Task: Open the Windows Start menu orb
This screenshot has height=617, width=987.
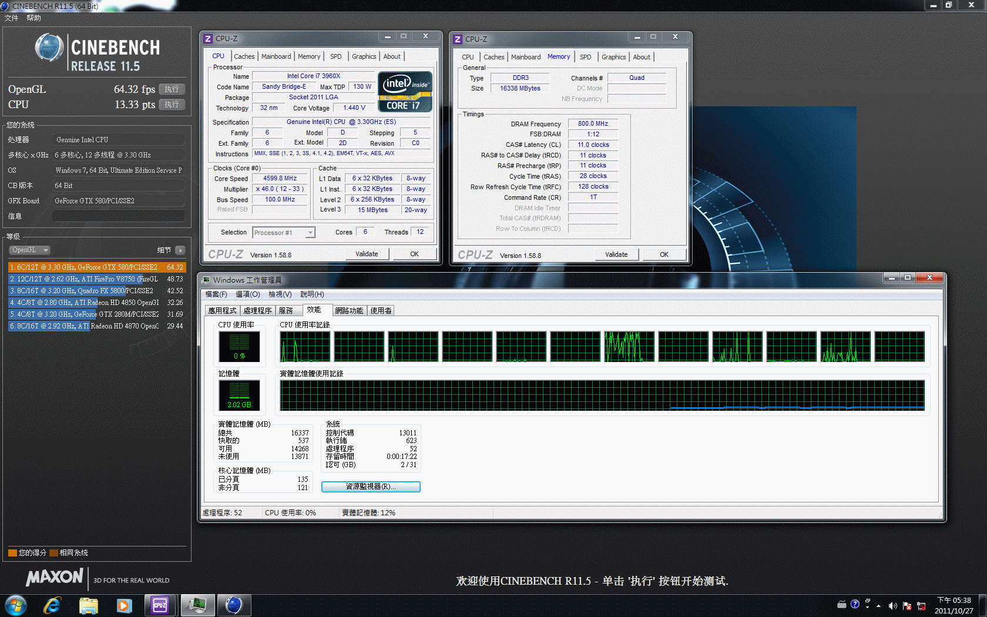Action: coord(16,605)
